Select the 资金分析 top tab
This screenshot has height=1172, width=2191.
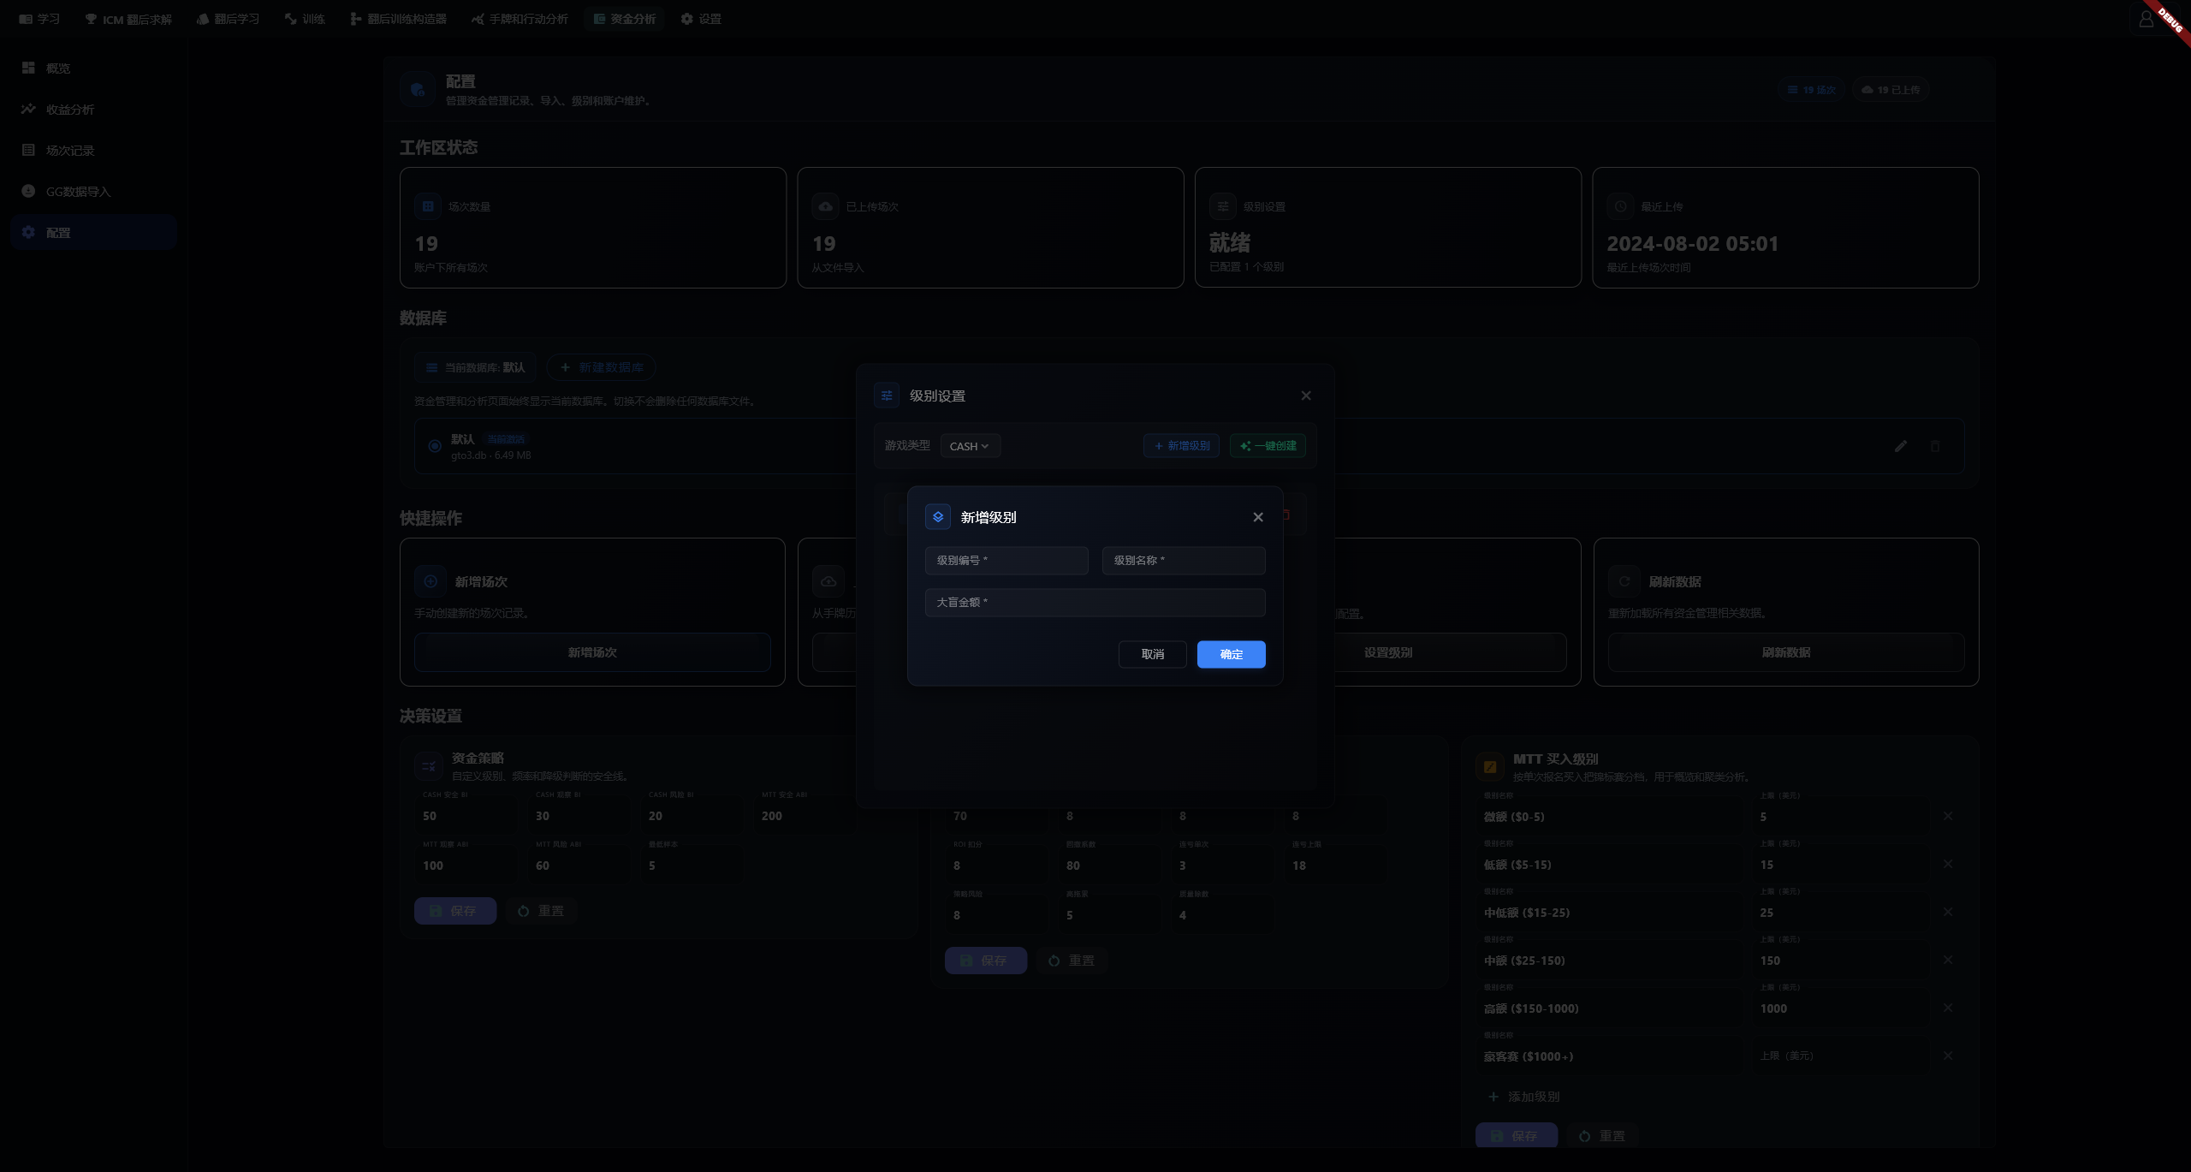[x=625, y=19]
